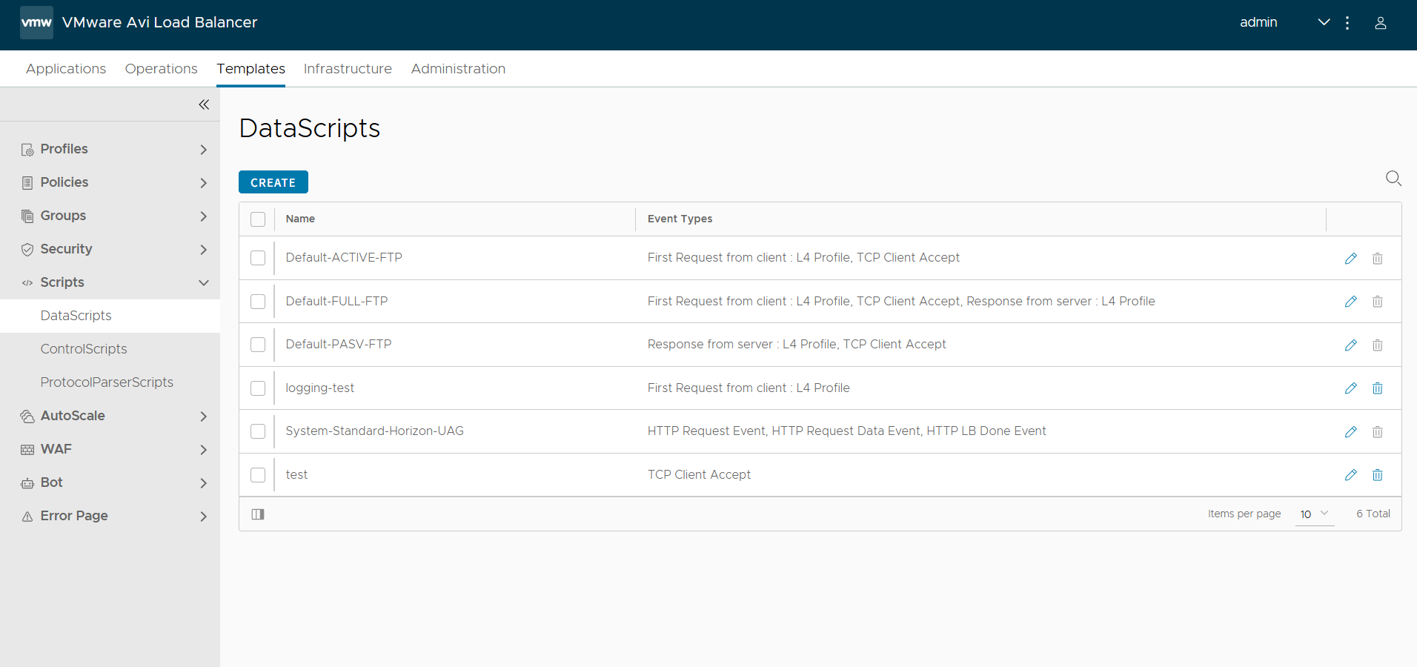
Task: Click the pencil icon for Default-FULL-FTP
Action: (1351, 302)
